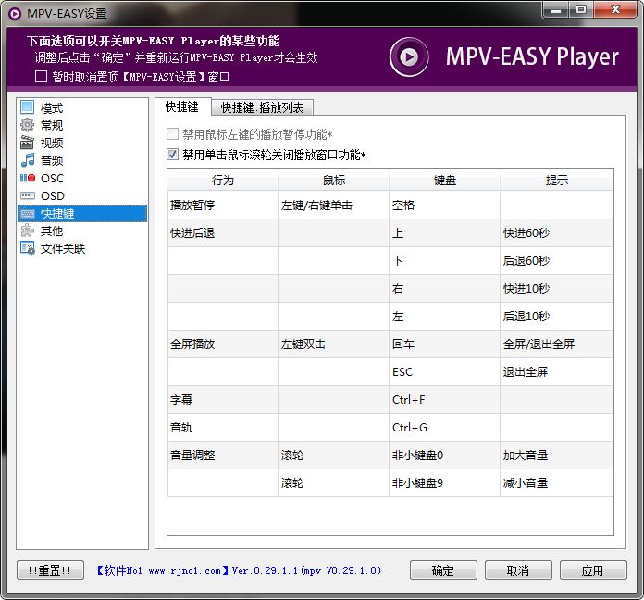
Task: Click the 模式 monitor icon in sidebar
Action: pyautogui.click(x=27, y=107)
